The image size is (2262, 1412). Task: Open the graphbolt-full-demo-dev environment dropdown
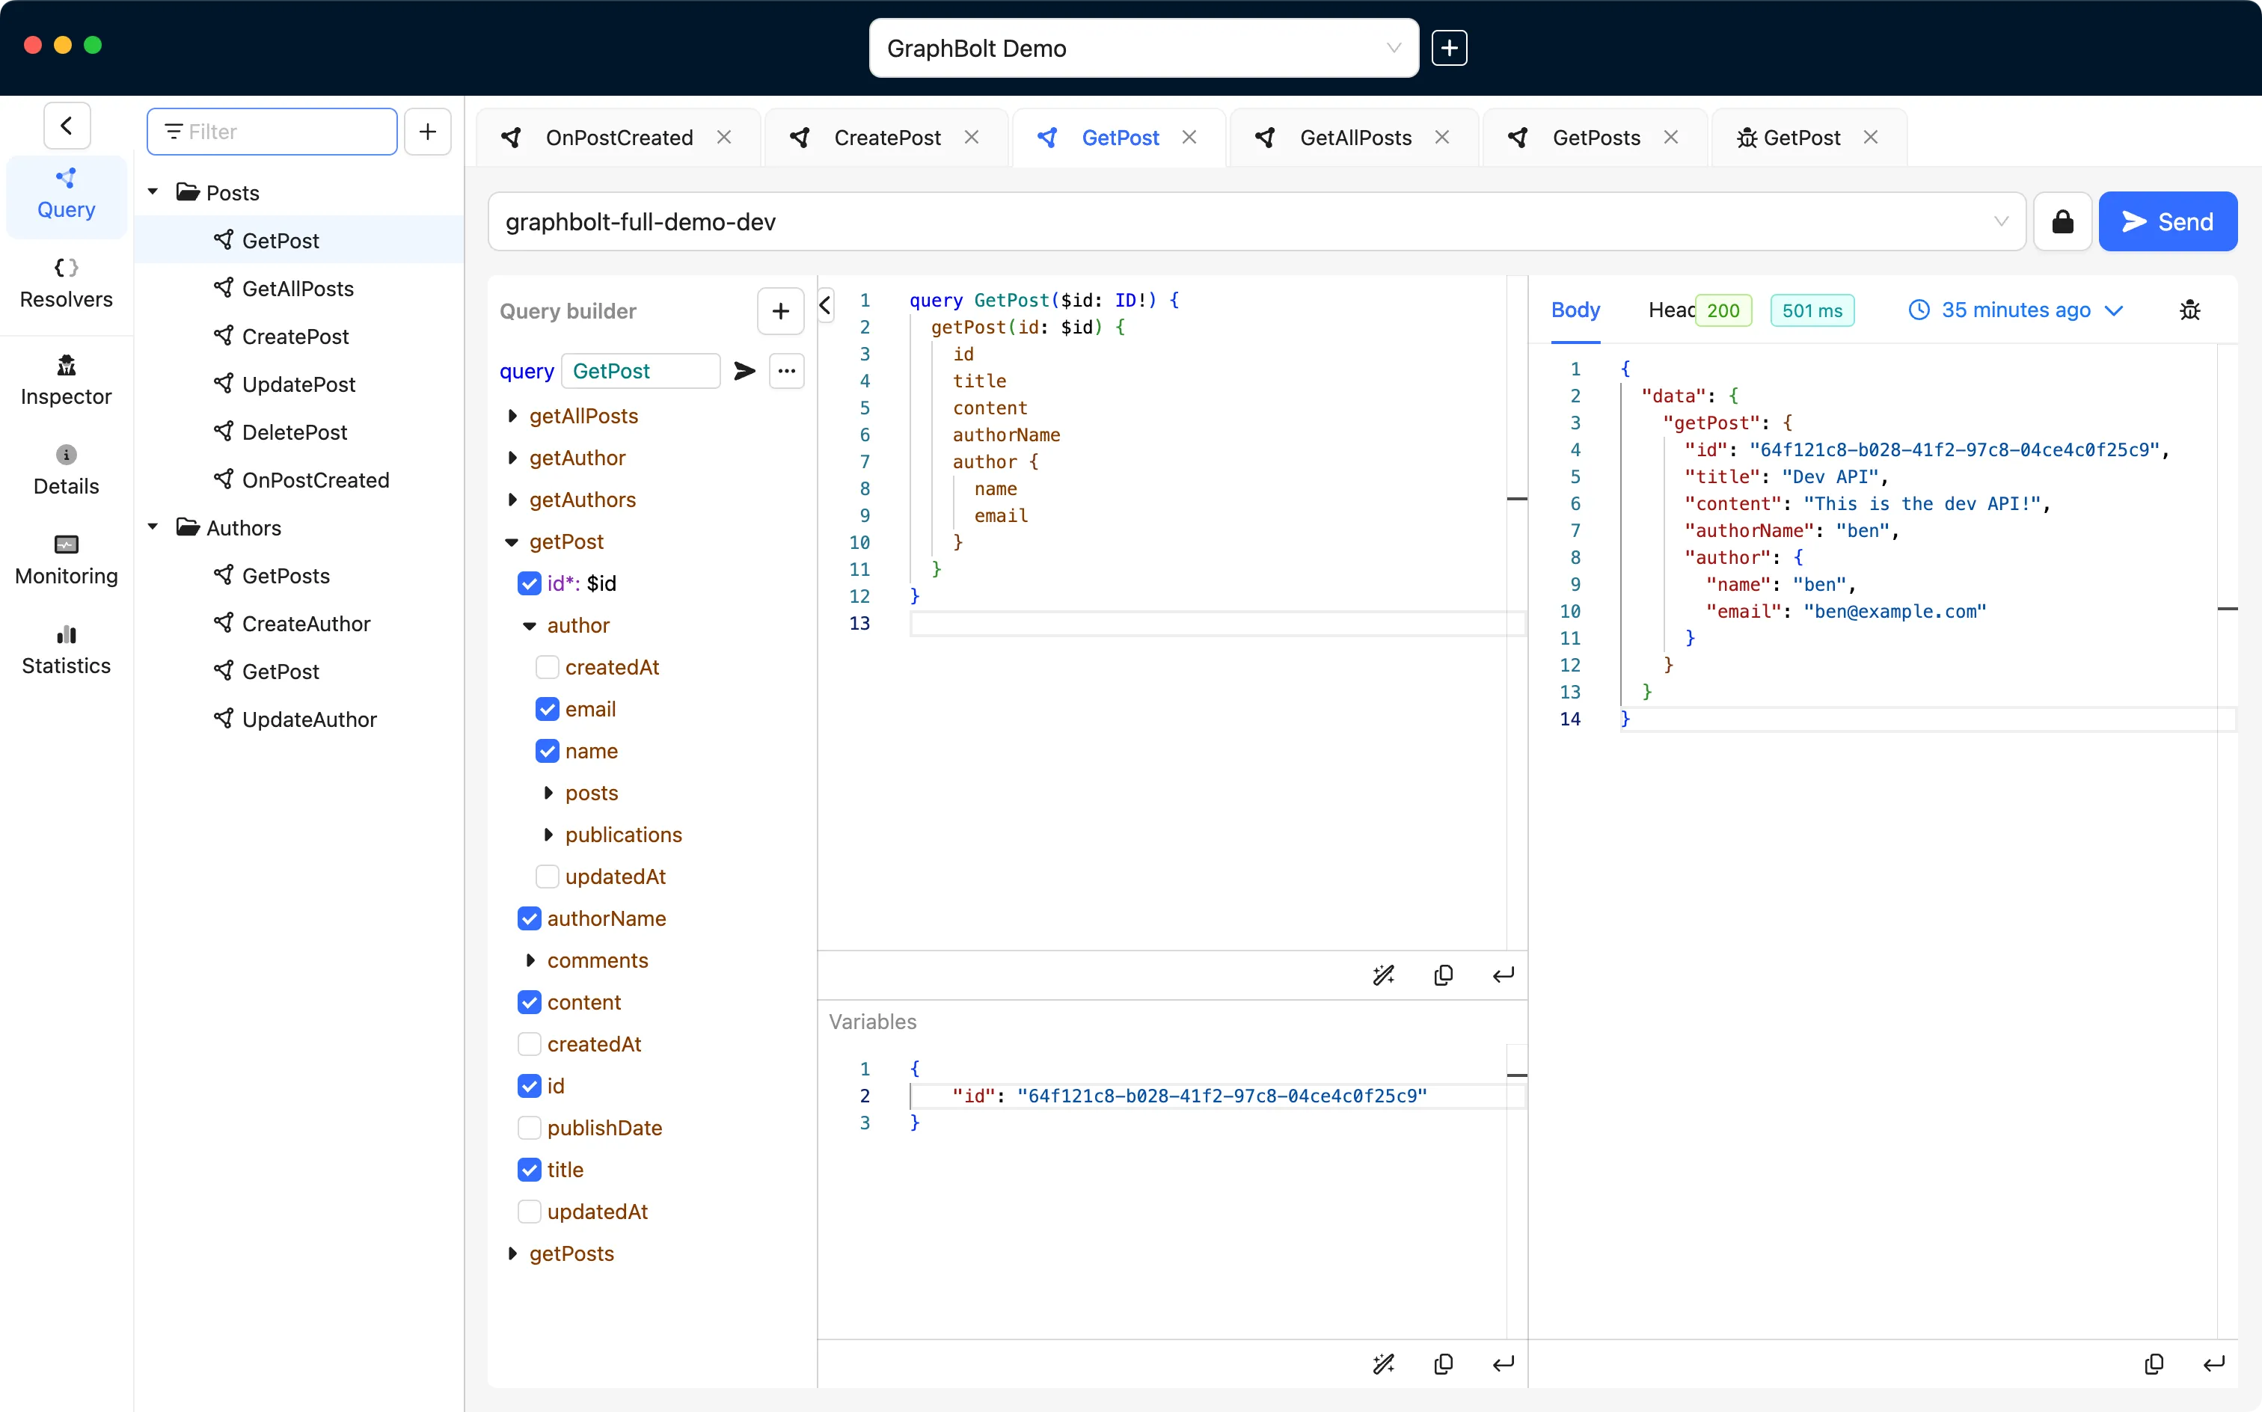(1256, 221)
